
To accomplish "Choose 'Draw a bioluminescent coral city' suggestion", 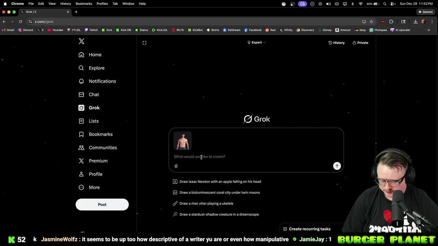I will tap(216, 193).
